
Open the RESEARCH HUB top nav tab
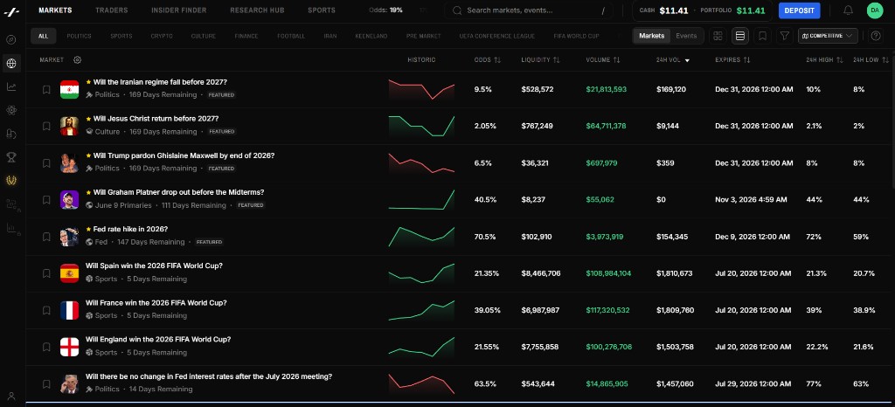pyautogui.click(x=257, y=10)
